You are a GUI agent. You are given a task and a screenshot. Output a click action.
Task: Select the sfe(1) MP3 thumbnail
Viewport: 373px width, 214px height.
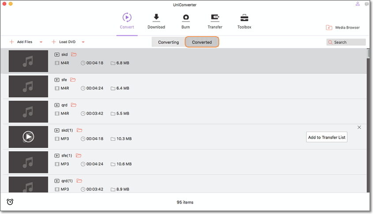[x=28, y=162]
